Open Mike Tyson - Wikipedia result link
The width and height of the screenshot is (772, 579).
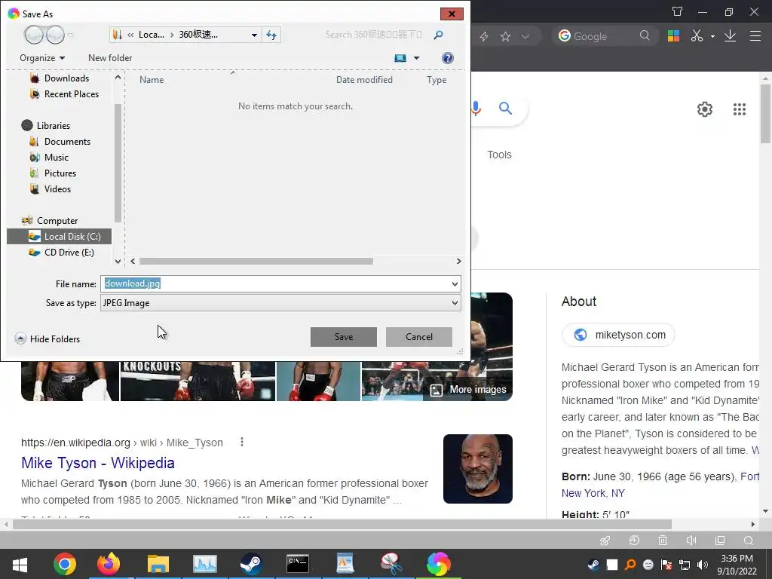click(x=98, y=463)
